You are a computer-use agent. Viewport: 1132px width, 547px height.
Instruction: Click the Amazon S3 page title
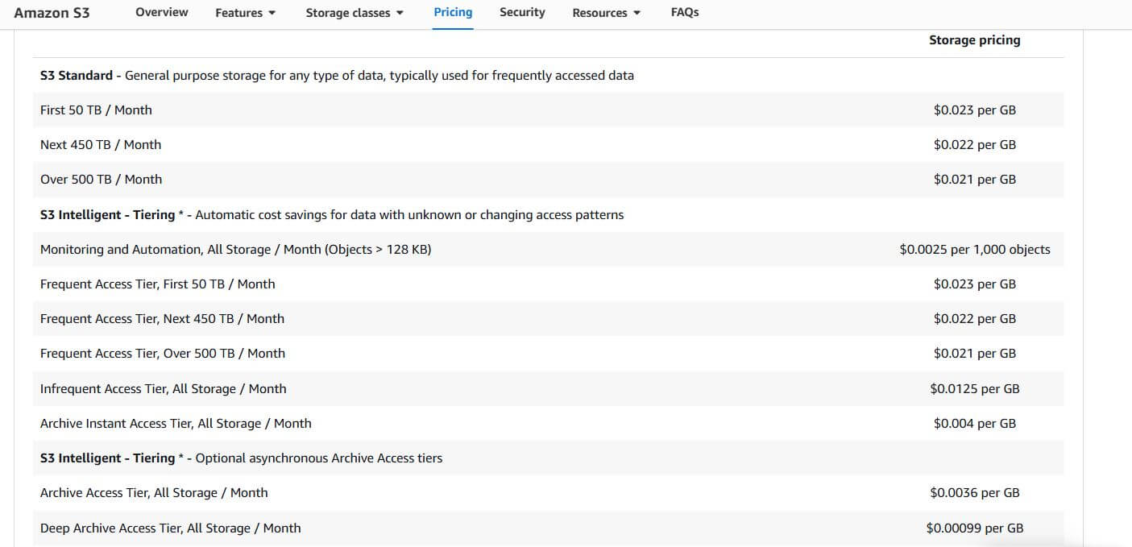tap(52, 13)
